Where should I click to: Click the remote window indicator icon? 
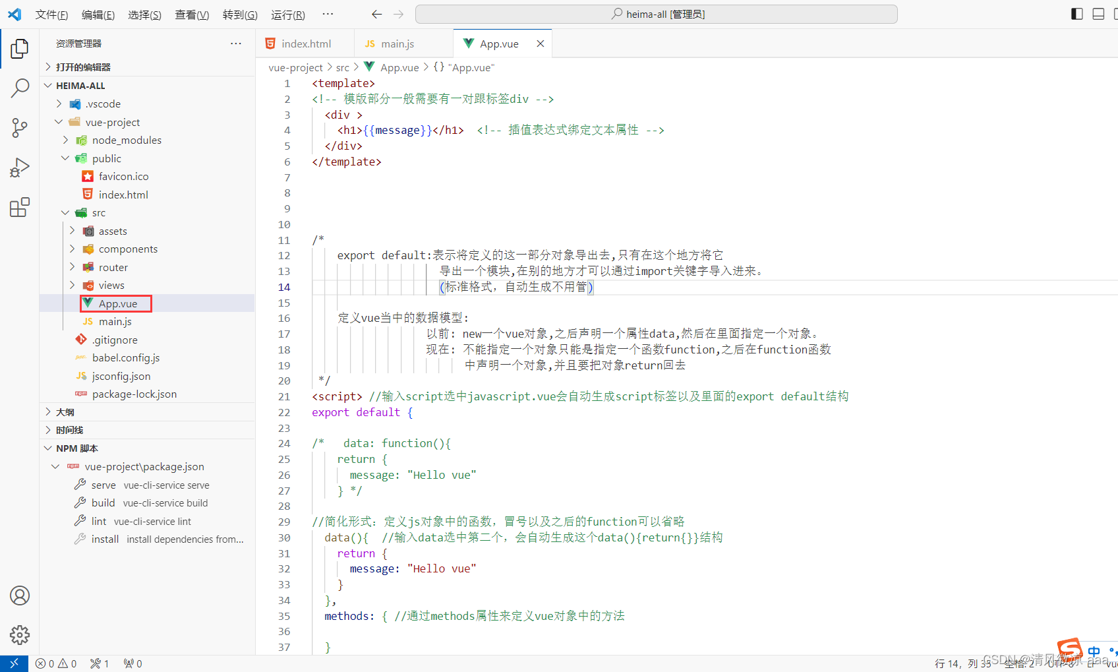click(x=14, y=663)
